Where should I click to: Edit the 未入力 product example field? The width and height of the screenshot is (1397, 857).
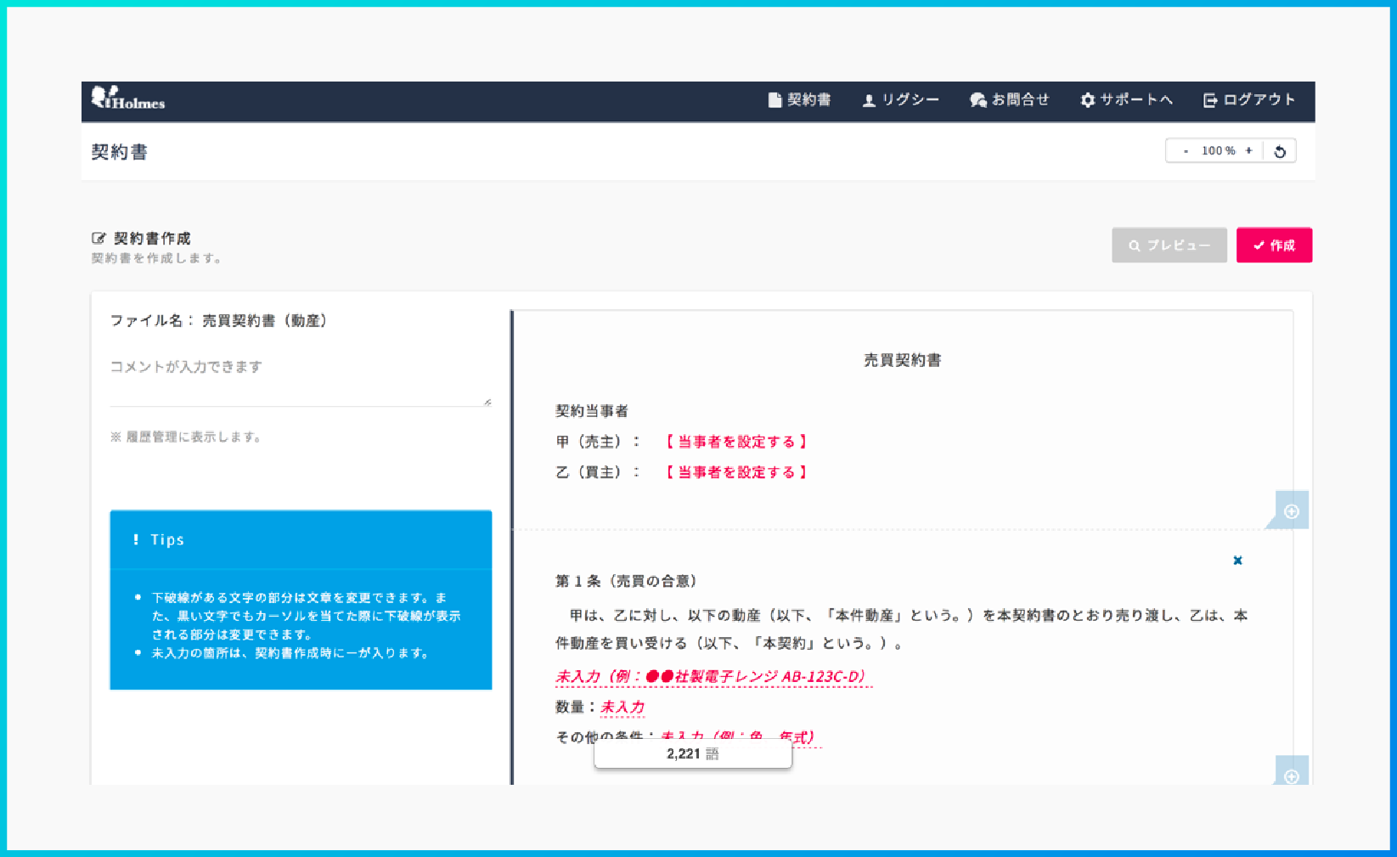tap(712, 677)
